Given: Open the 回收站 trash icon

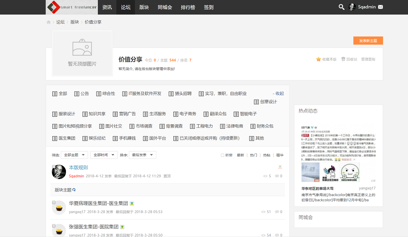Looking at the screenshot, I should click(343, 59).
